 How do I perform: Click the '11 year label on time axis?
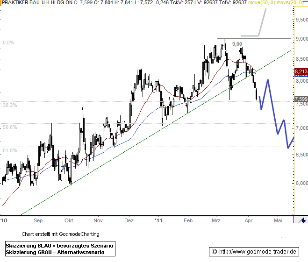click(158, 220)
